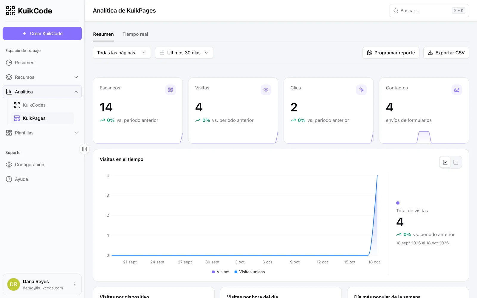Click the QR icon beside KuikCodes

tap(17, 105)
